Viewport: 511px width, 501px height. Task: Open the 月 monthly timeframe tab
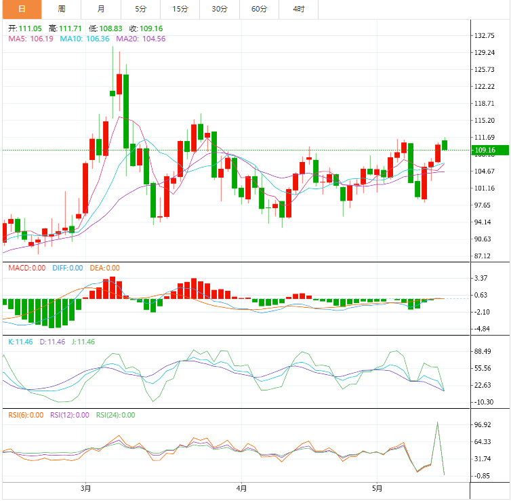tap(101, 9)
